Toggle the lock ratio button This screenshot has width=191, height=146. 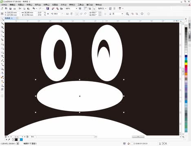tap(48, 14)
